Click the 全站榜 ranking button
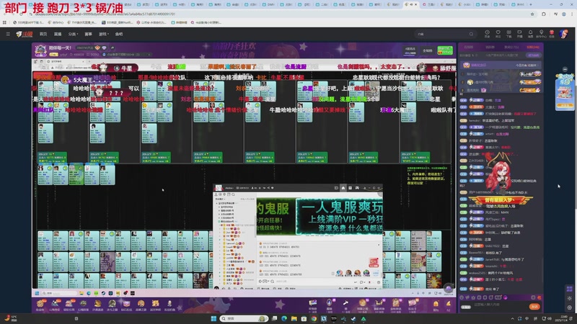 point(427,50)
